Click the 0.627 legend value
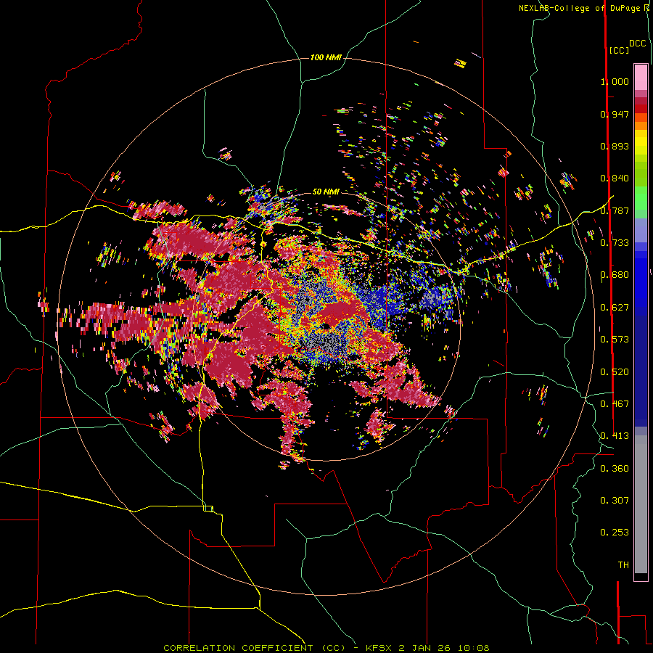The height and width of the screenshot is (653, 653). [x=615, y=308]
